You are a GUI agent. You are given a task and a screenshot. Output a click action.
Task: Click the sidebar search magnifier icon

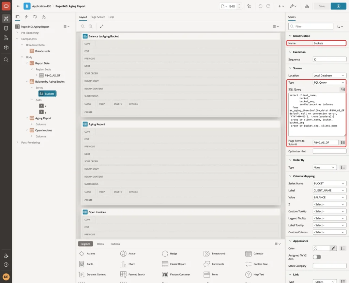[6, 60]
